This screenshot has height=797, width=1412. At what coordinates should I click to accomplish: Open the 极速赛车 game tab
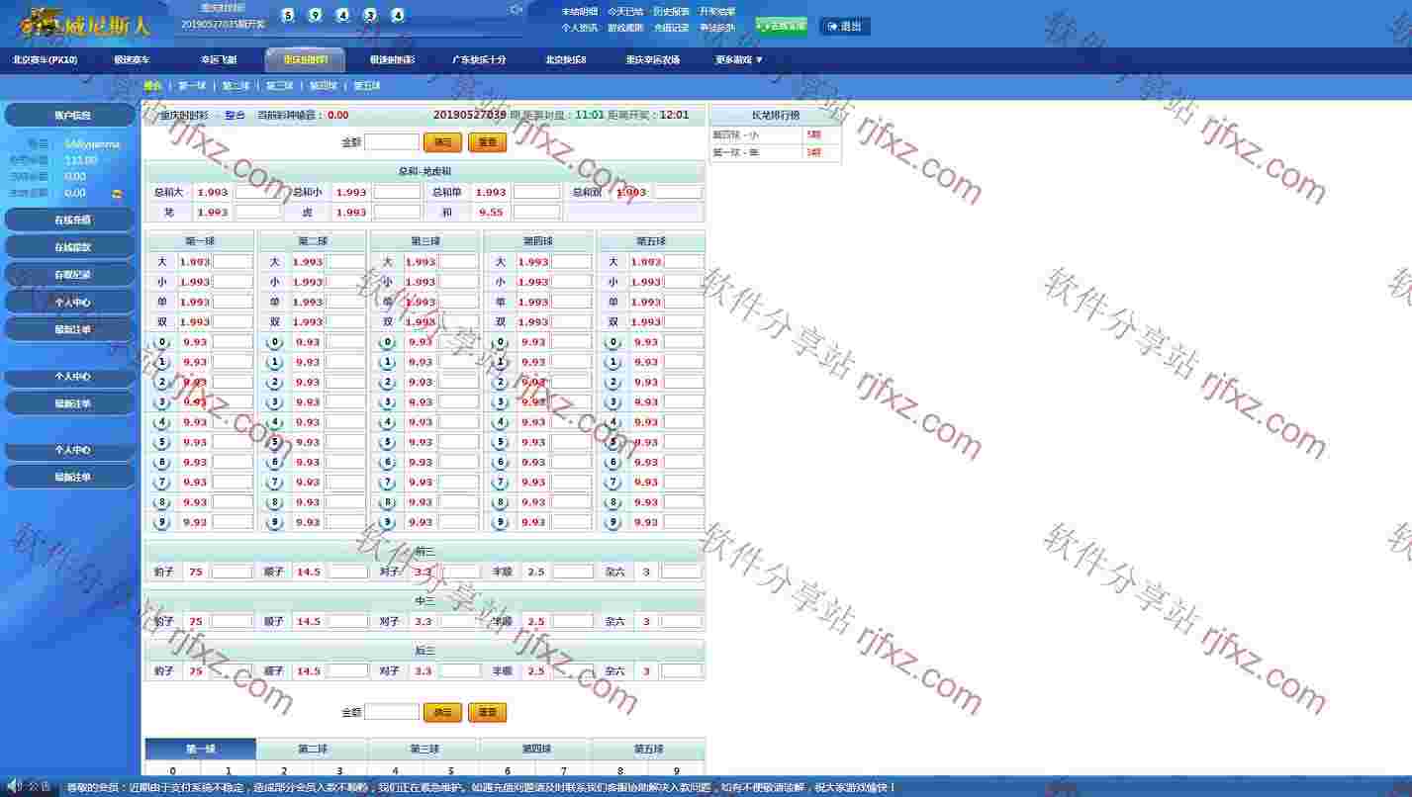[x=132, y=59]
